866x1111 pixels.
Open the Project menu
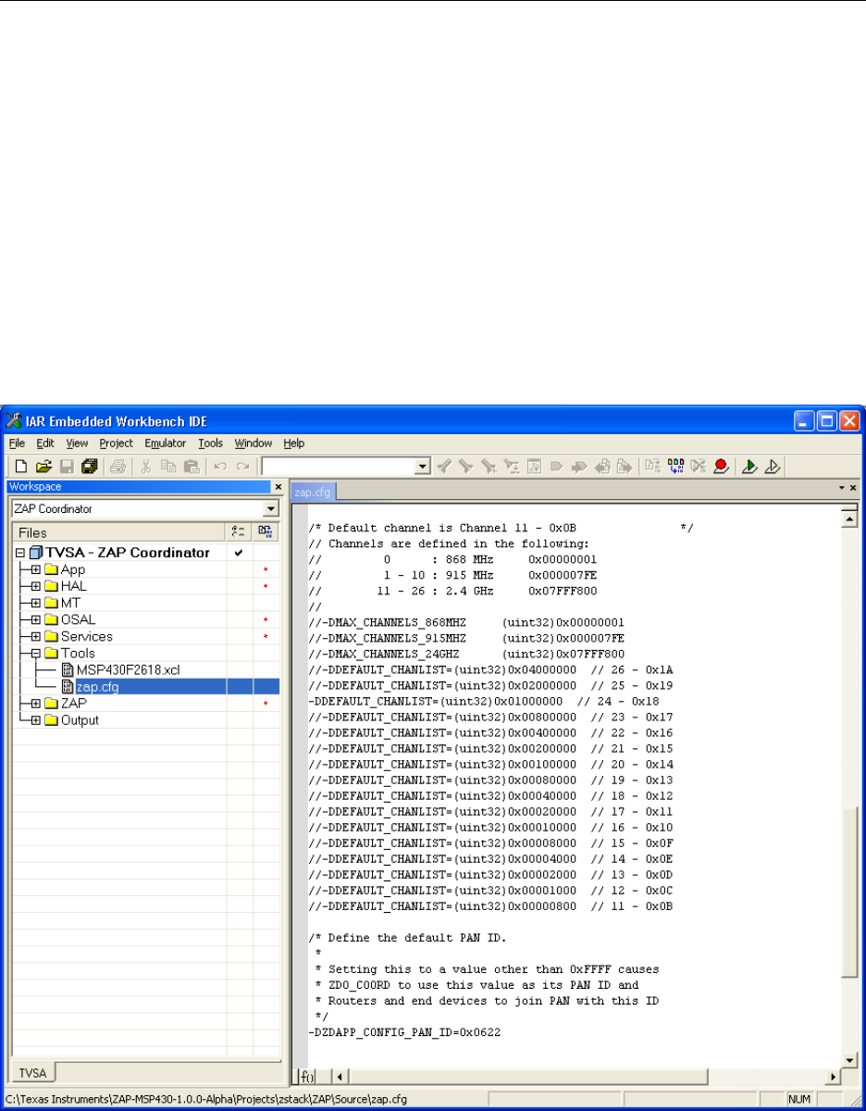click(x=117, y=443)
